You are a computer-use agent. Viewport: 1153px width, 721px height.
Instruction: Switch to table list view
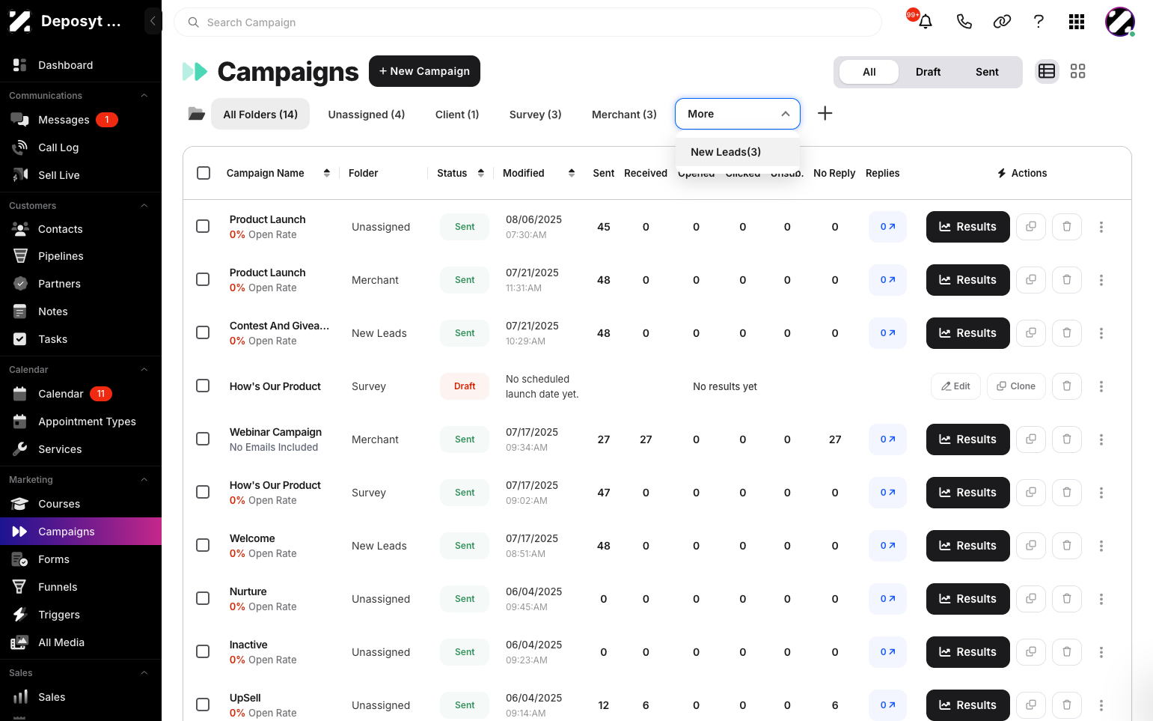click(1047, 71)
